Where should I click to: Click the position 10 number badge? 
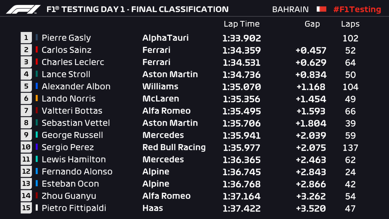click(26, 147)
